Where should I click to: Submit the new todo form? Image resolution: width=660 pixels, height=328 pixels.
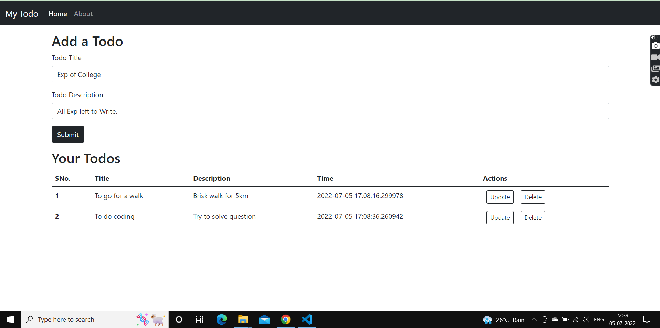coord(67,134)
